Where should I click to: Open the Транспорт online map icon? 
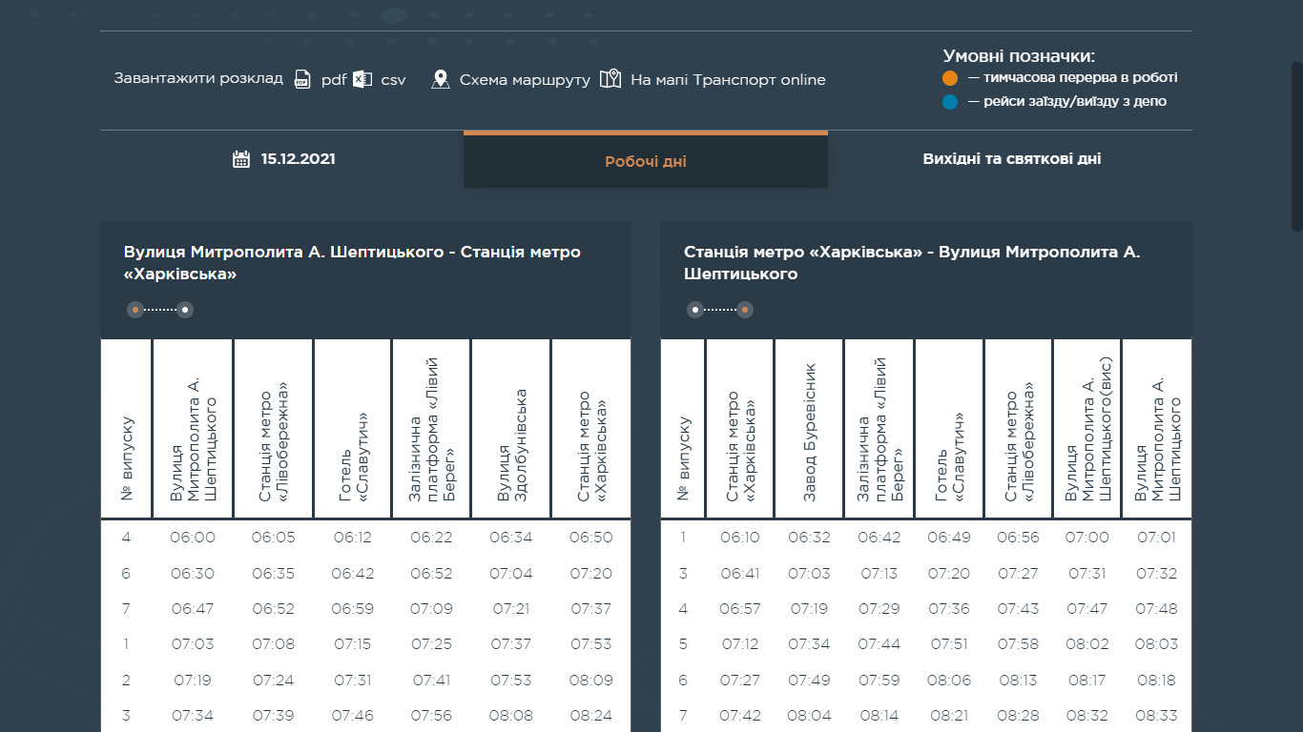pyautogui.click(x=610, y=80)
